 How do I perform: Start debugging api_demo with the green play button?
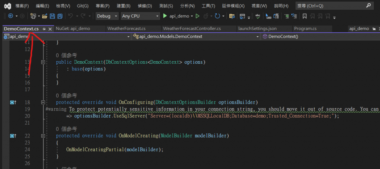click(x=165, y=16)
